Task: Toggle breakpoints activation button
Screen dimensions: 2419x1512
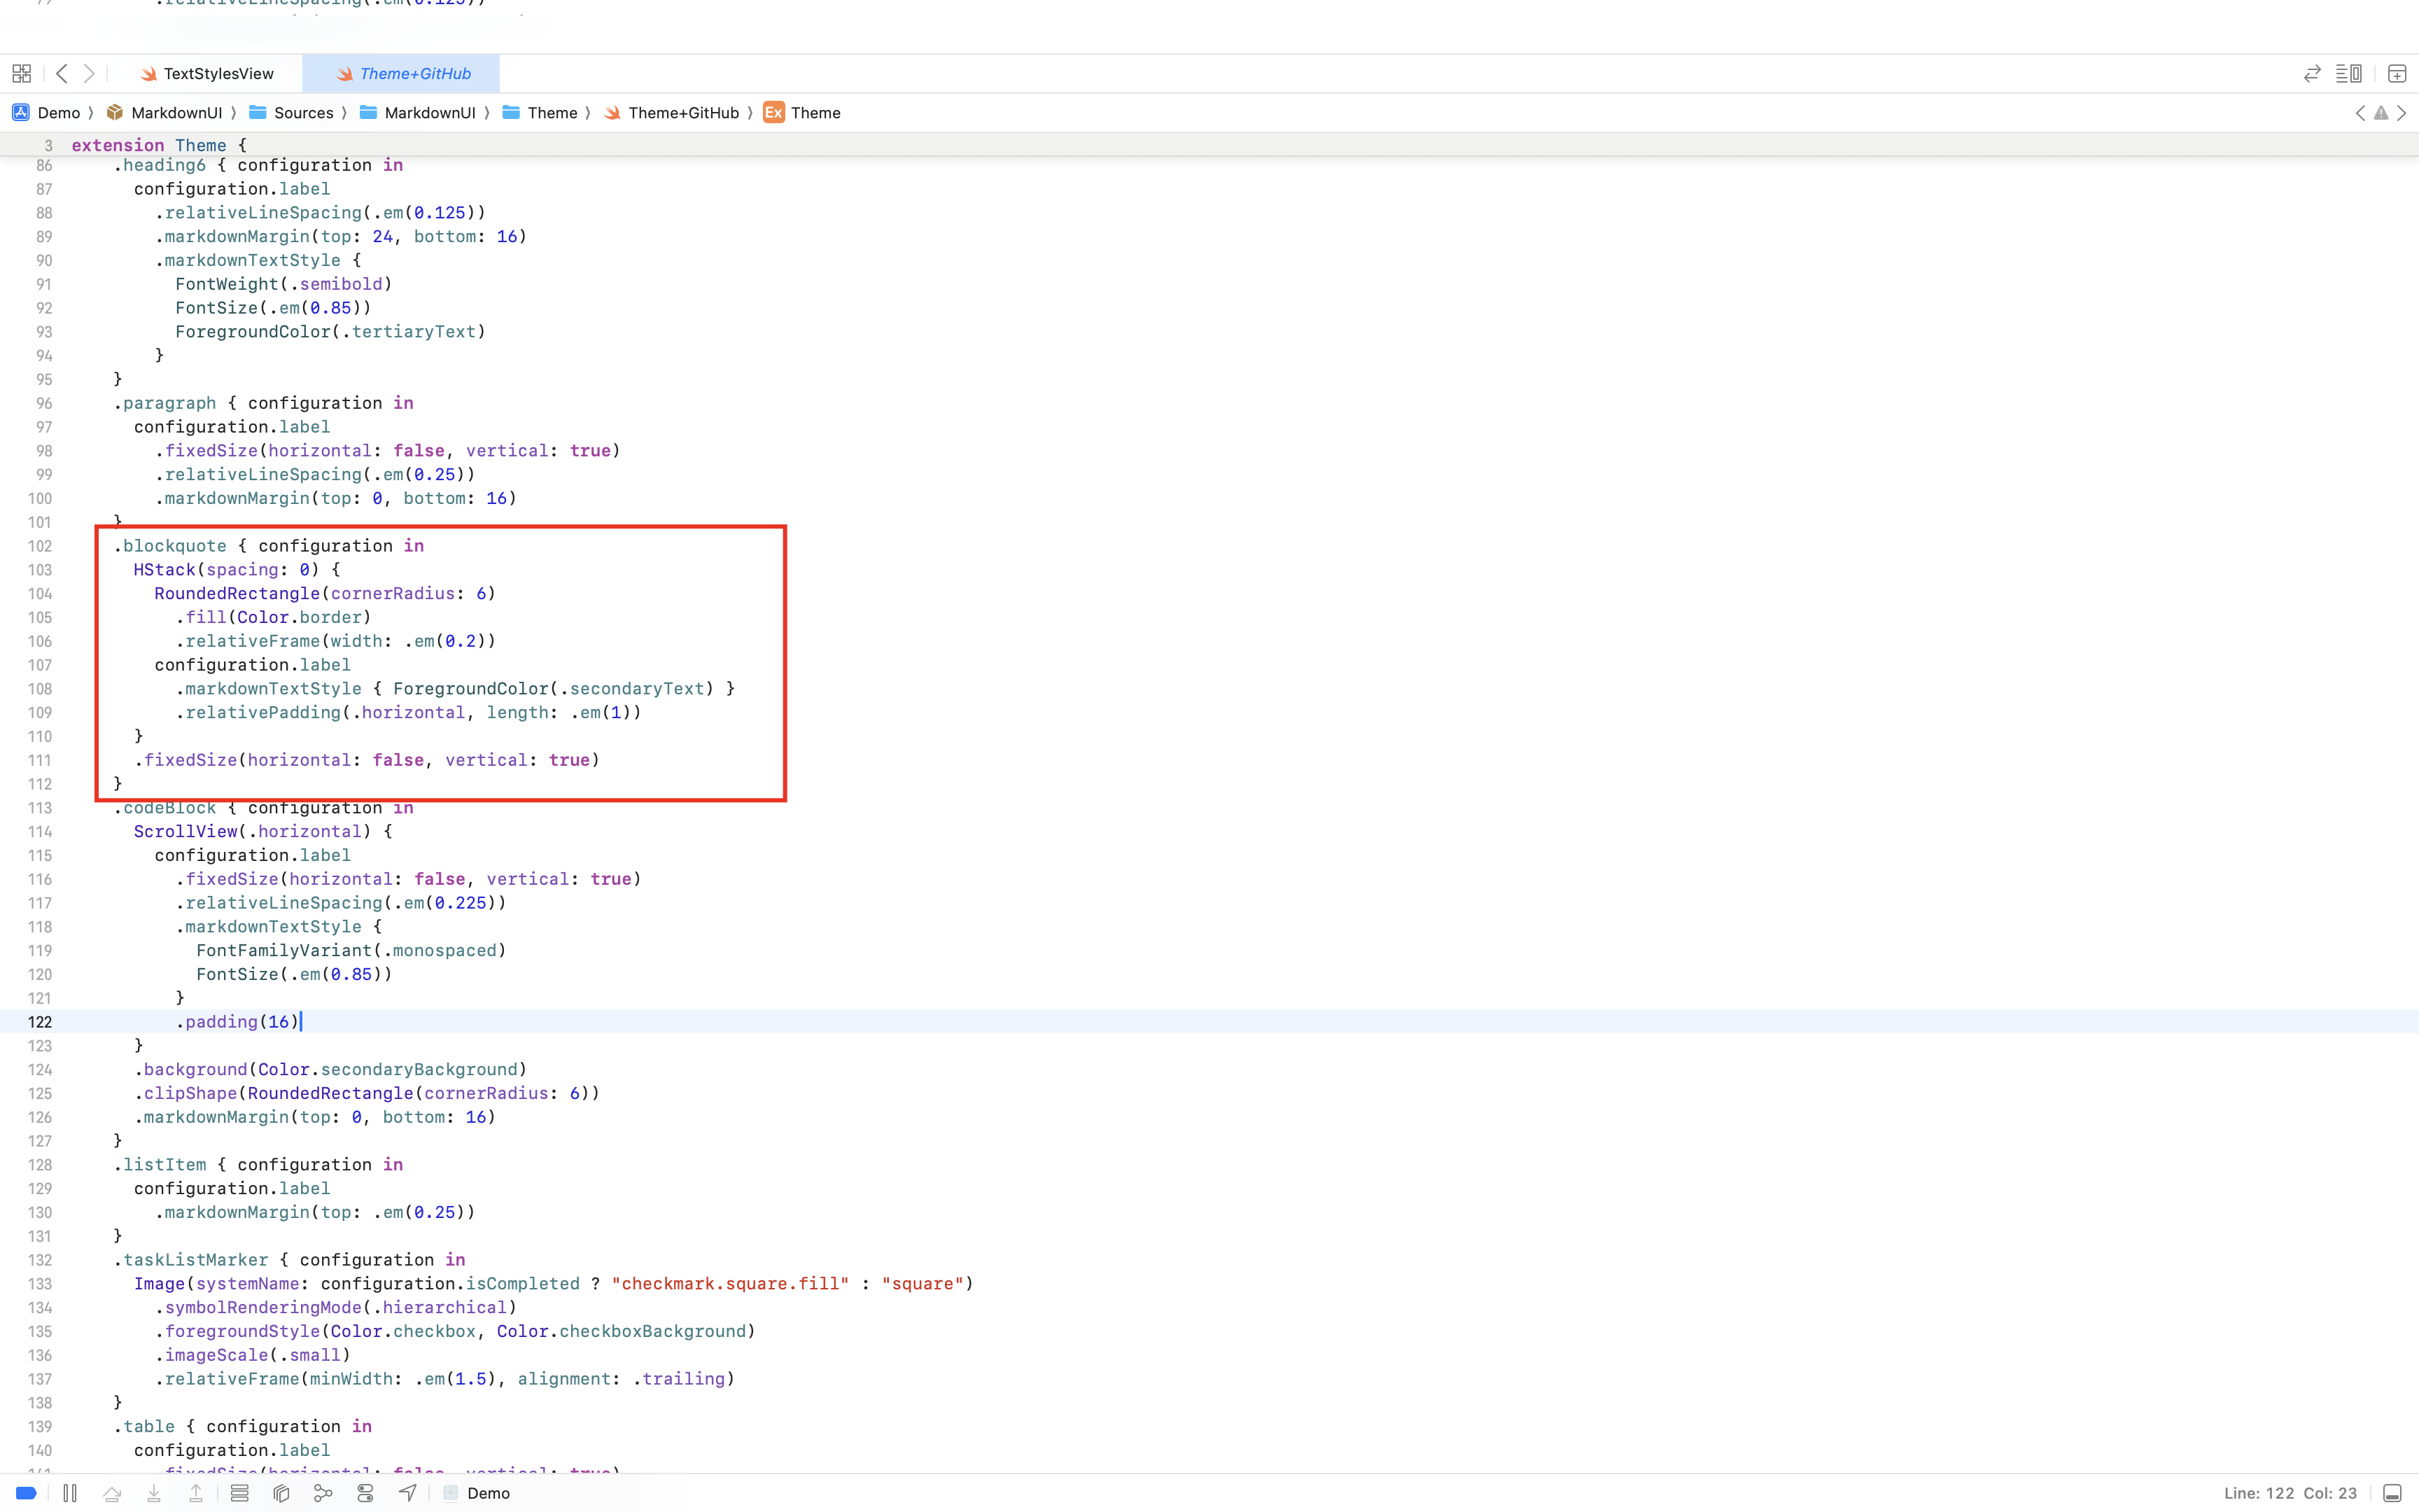Action: (x=27, y=1493)
